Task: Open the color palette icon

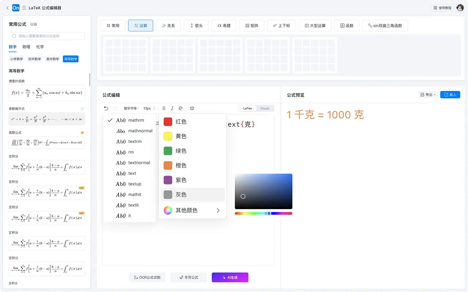Action: [x=181, y=108]
